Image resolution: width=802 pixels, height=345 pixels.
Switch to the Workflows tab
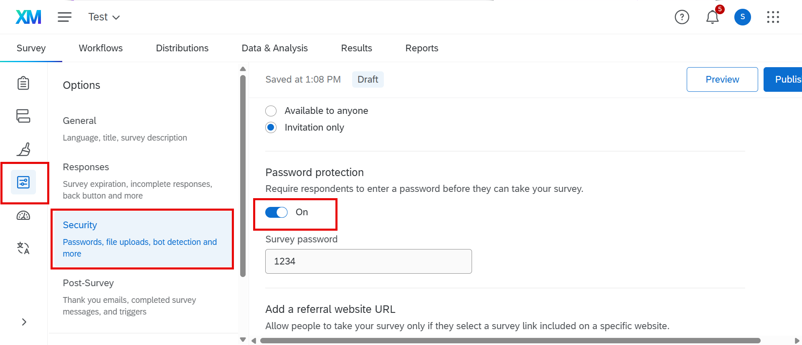click(101, 48)
